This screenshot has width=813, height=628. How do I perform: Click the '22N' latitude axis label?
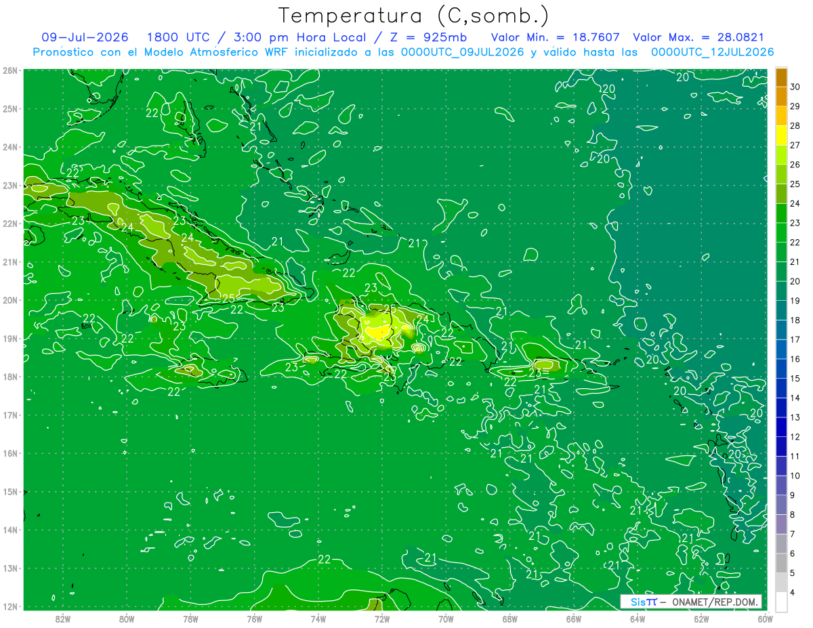coord(10,224)
